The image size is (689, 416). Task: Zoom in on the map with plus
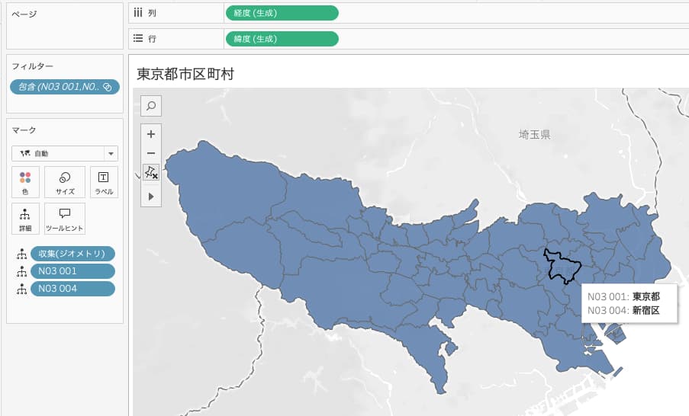[x=151, y=134]
